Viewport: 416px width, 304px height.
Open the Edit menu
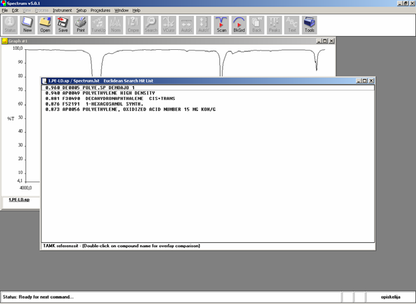point(15,11)
